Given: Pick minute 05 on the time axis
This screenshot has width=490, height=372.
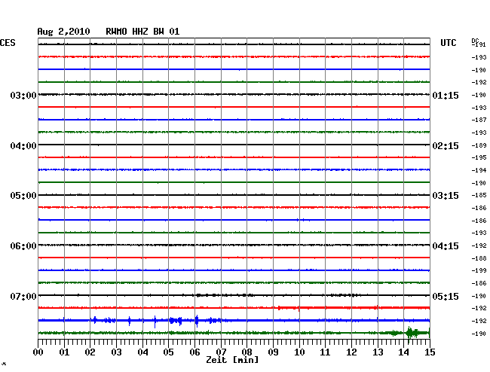Looking at the screenshot, I should [168, 352].
